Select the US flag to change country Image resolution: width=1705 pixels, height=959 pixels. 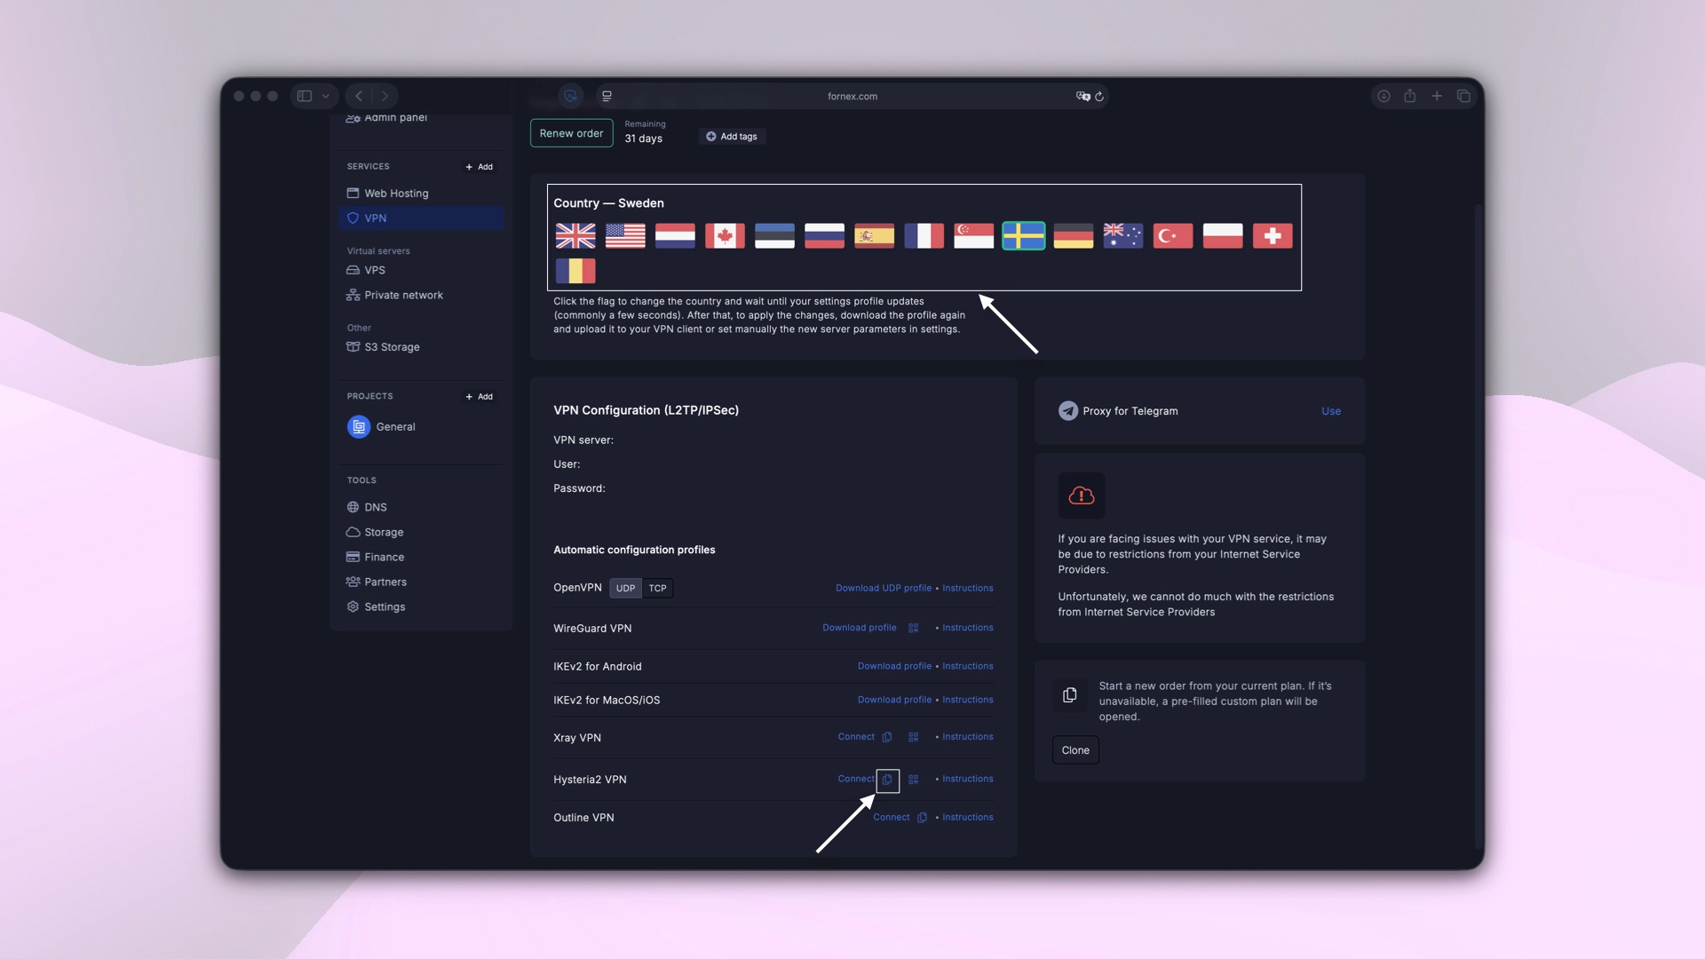pyautogui.click(x=625, y=236)
